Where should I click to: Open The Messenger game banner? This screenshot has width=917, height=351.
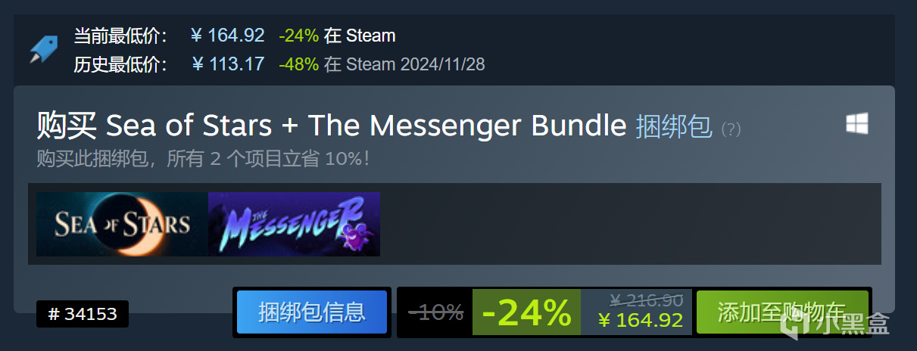(x=294, y=224)
